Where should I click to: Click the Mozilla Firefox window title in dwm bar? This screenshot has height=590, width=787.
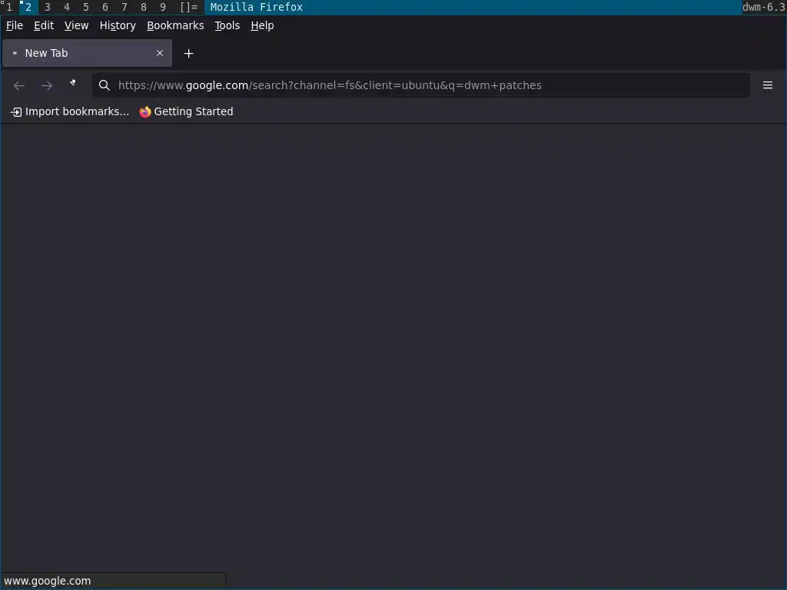257,7
